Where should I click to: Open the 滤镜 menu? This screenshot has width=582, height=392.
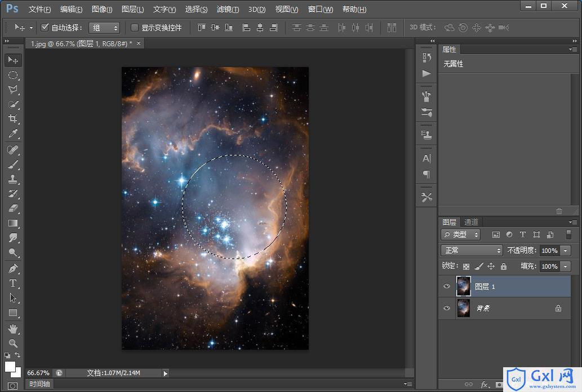click(x=228, y=9)
